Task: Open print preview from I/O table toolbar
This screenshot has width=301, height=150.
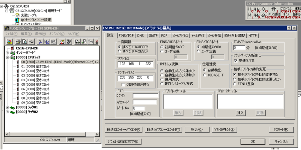Action: 25,42
